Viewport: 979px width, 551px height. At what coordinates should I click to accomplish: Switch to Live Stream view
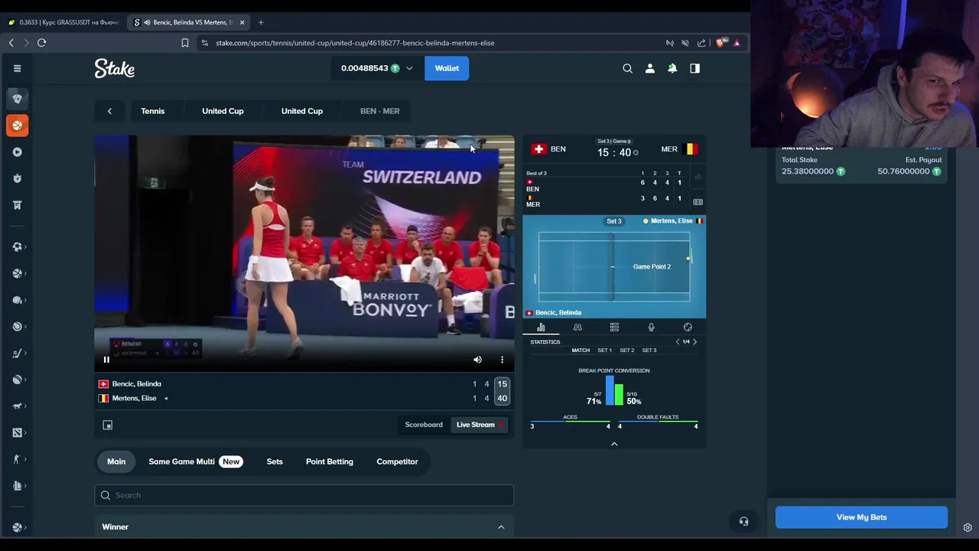[480, 425]
